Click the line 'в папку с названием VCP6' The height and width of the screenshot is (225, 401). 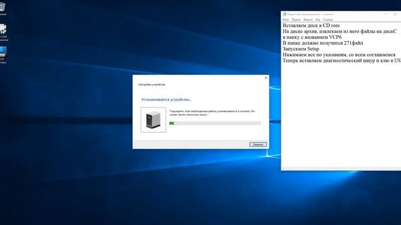pos(312,37)
